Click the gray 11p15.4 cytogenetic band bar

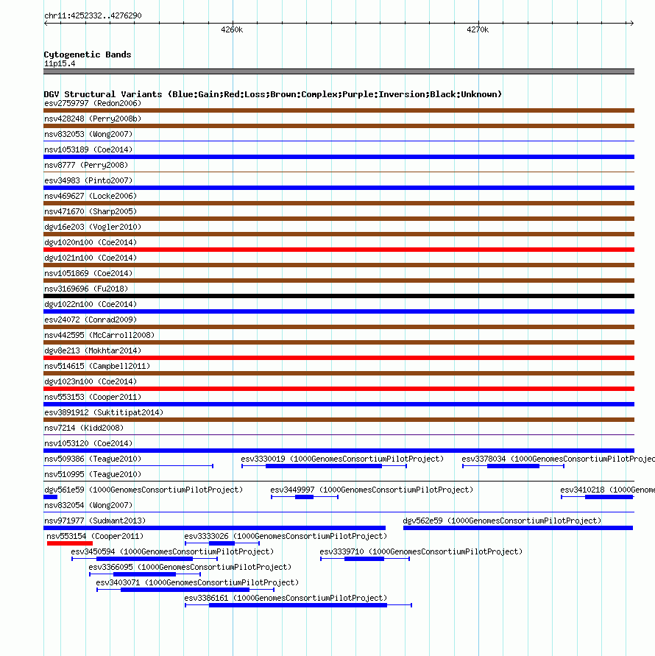point(339,71)
